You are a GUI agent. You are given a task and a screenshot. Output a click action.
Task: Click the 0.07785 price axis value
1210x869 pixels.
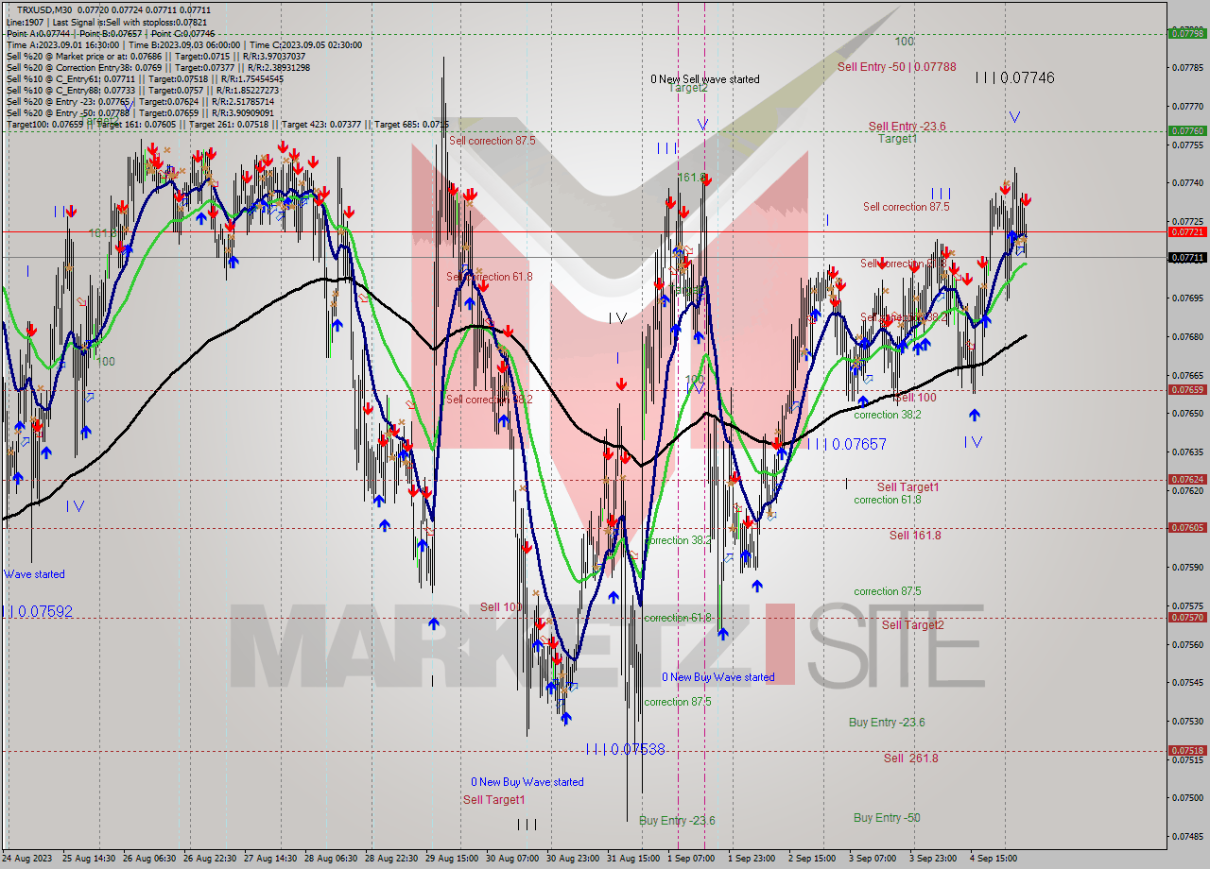1188,68
